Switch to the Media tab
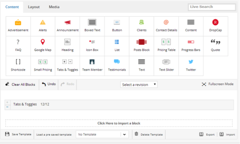The image size is (240, 144). click(x=54, y=7)
